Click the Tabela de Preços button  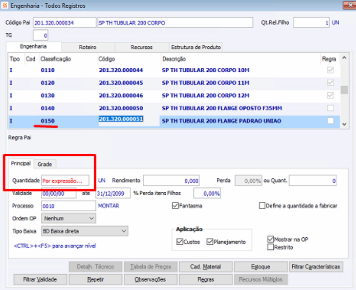point(150,267)
